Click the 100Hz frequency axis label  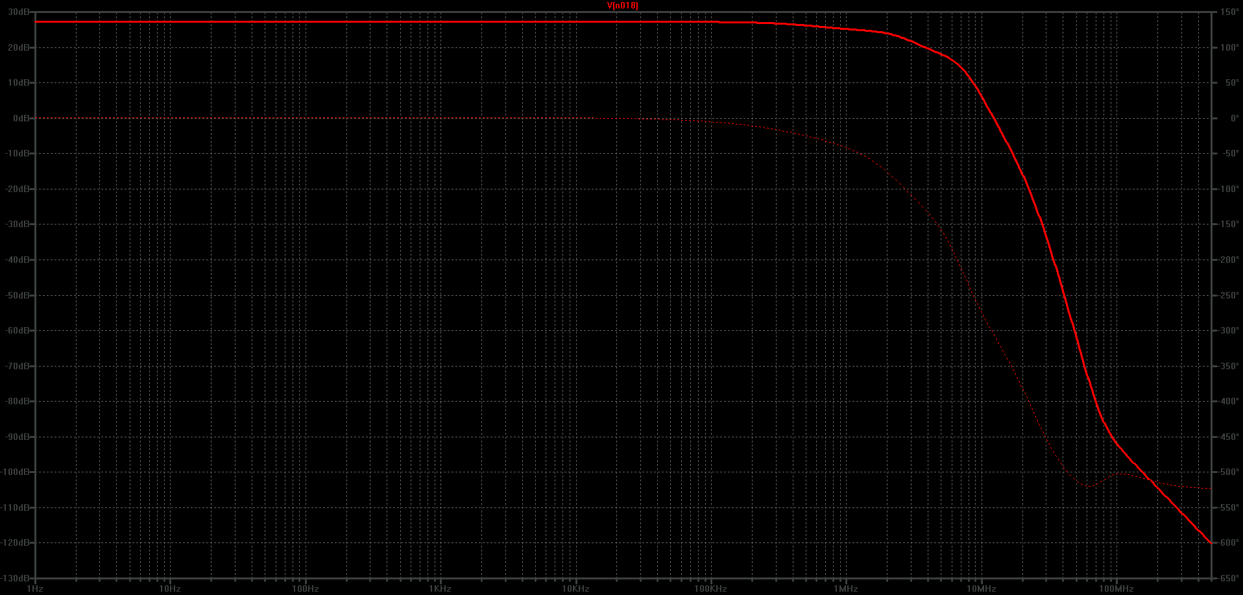tap(305, 589)
